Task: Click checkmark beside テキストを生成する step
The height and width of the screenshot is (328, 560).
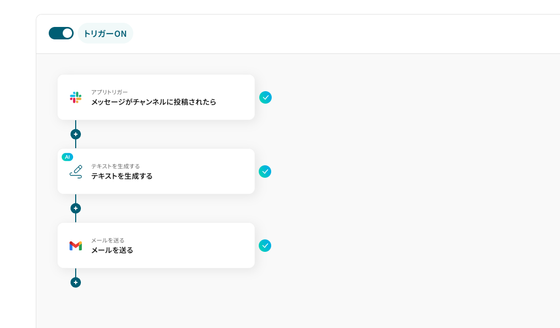Action: pos(265,172)
